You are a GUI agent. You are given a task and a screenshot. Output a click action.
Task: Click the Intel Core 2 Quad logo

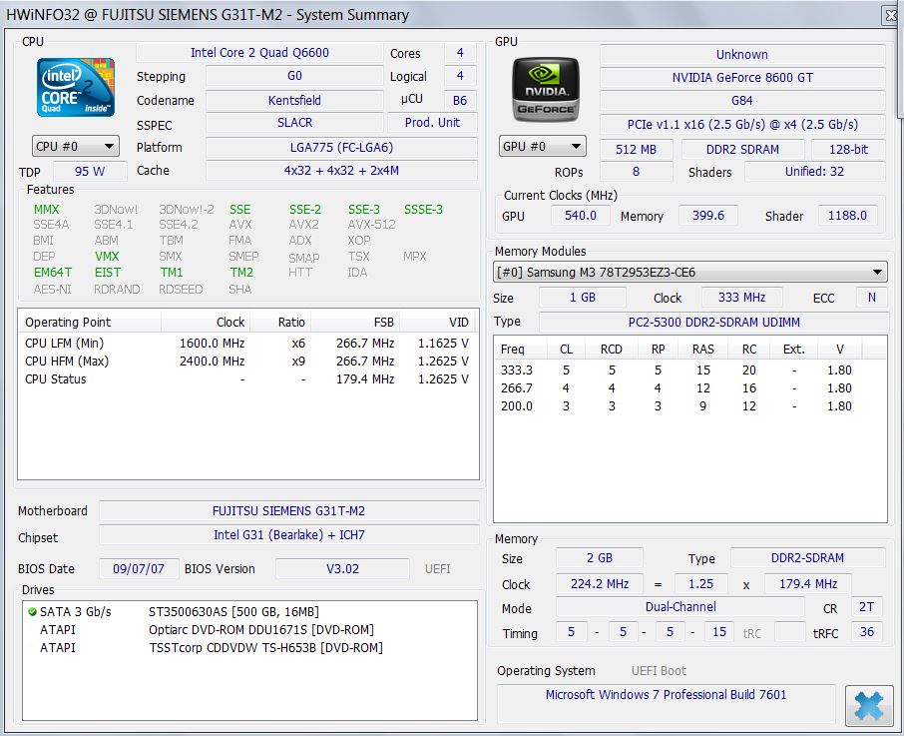76,87
